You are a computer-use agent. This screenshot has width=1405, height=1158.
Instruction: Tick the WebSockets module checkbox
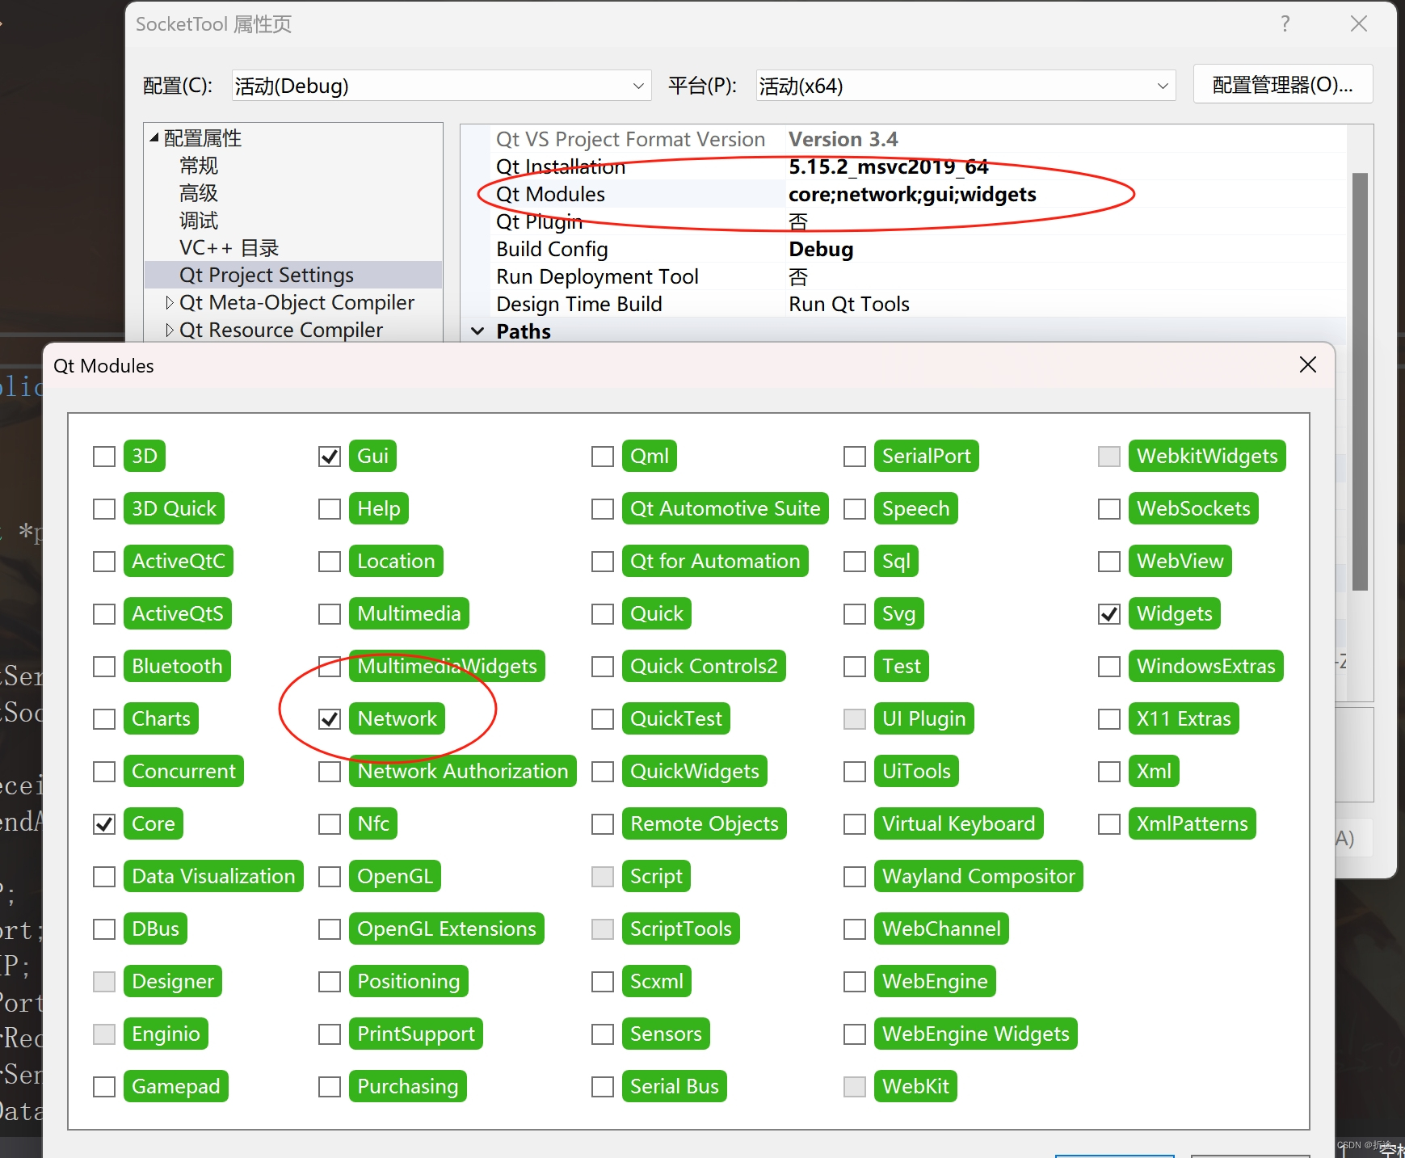(1109, 509)
